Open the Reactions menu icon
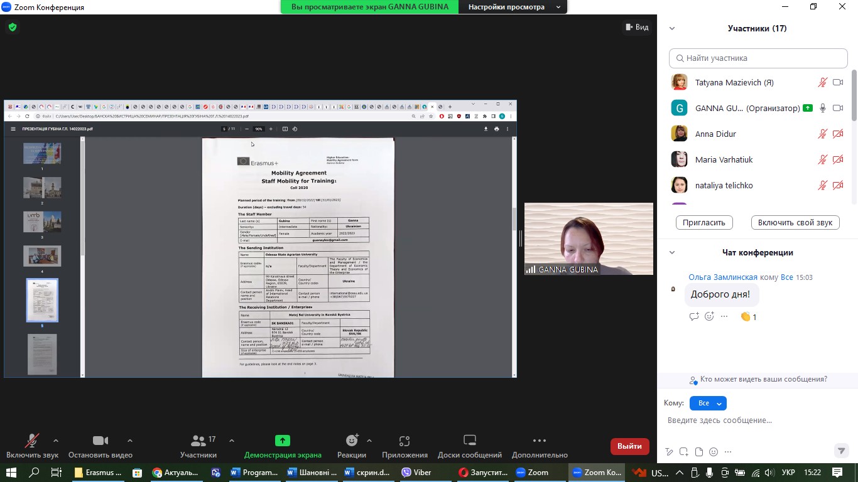This screenshot has width=858, height=482. pyautogui.click(x=351, y=441)
